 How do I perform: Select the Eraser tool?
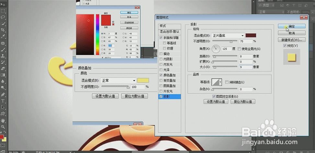click(3, 69)
